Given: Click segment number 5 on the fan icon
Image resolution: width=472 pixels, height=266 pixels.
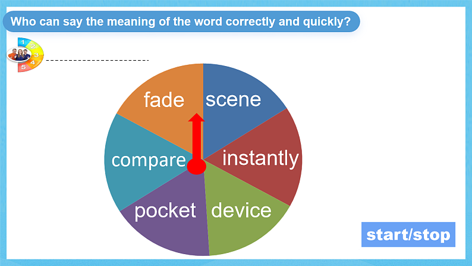Looking at the screenshot, I should tap(23, 67).
